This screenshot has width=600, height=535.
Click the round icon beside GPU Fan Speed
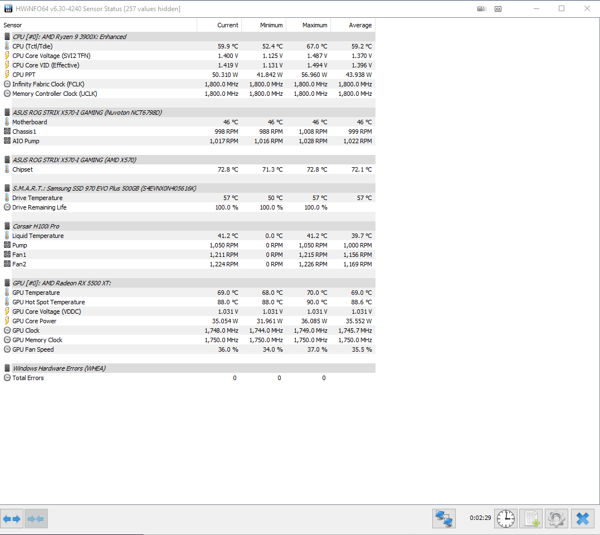pos(7,349)
